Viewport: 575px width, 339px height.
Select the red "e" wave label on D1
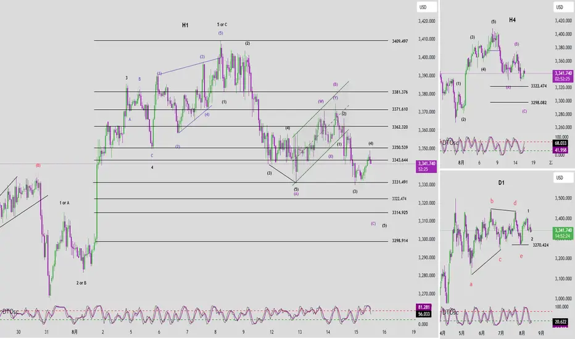[521, 256]
